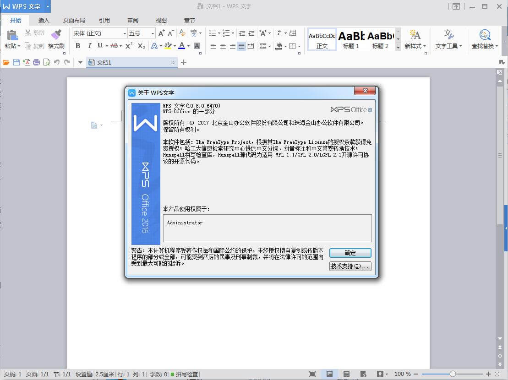Open the New Style (新样式) tool

coord(415,39)
